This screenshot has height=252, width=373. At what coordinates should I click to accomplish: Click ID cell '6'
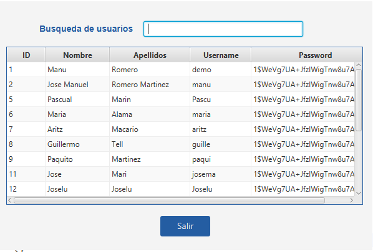coord(26,114)
